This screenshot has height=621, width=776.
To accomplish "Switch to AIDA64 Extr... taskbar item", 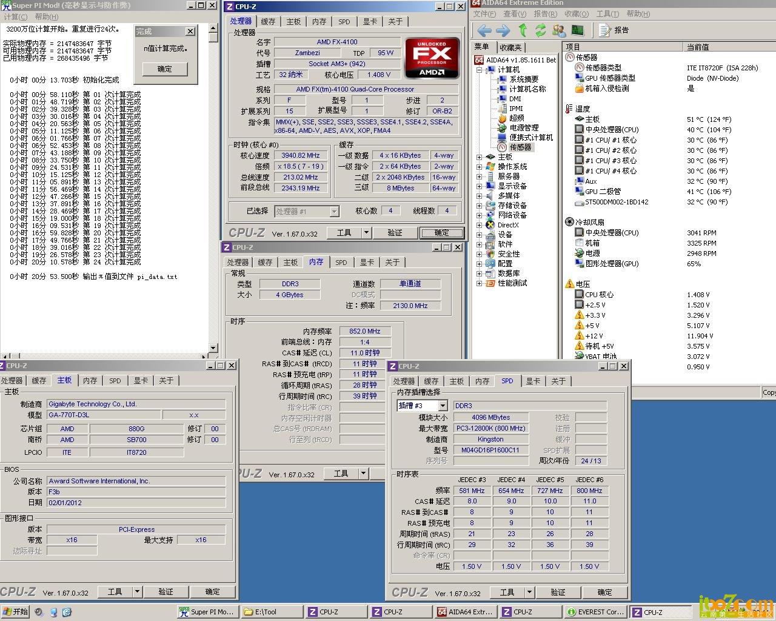I will click(465, 612).
